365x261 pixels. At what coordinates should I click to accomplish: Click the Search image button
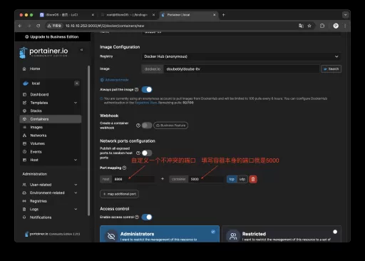point(331,69)
